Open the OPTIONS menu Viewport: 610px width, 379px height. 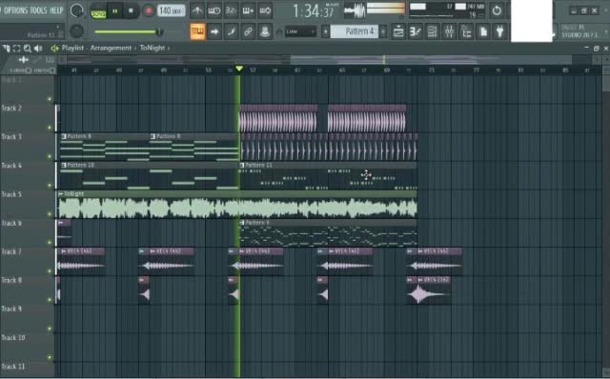(14, 10)
